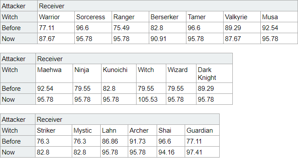Select Berserker's Now value 90.91
The image size is (298, 158).
(x=168, y=39)
